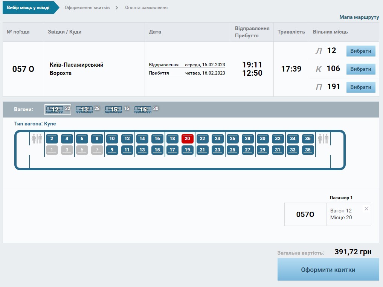Click the Вибрати button for Л class
The height and width of the screenshot is (287, 383).
point(361,51)
